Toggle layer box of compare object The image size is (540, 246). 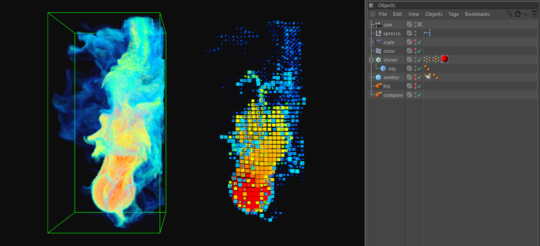pyautogui.click(x=409, y=95)
